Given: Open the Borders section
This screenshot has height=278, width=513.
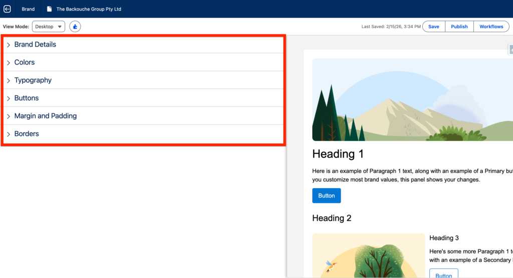Looking at the screenshot, I should [x=27, y=134].
